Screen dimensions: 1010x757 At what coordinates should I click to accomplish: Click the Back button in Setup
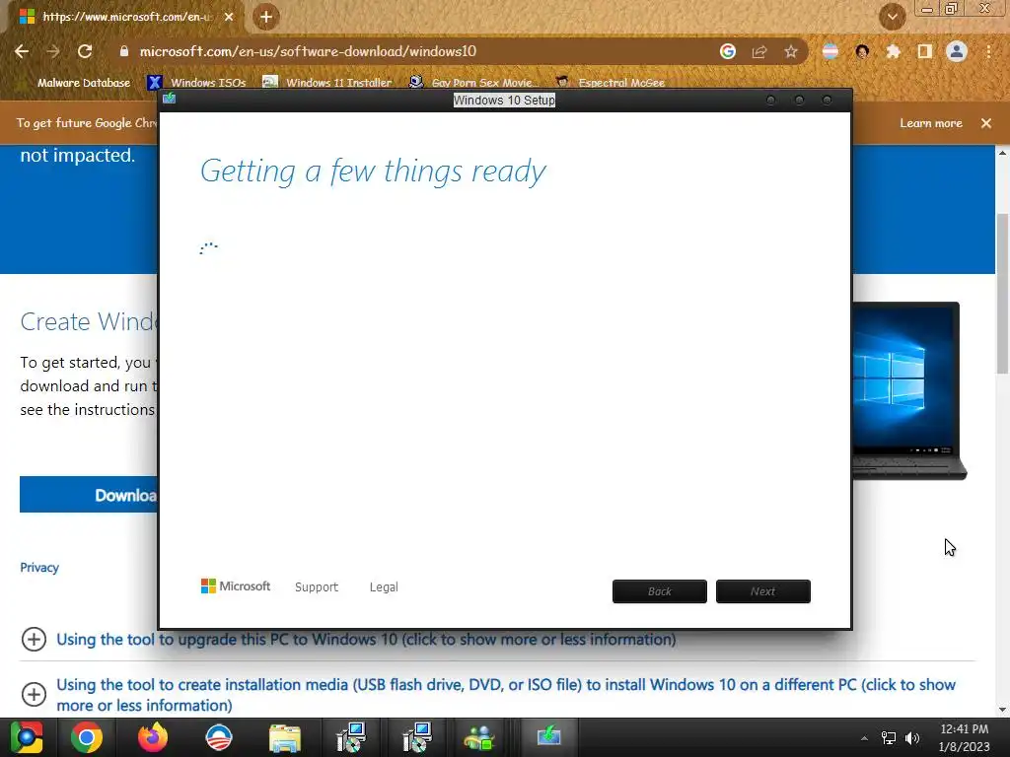click(660, 591)
